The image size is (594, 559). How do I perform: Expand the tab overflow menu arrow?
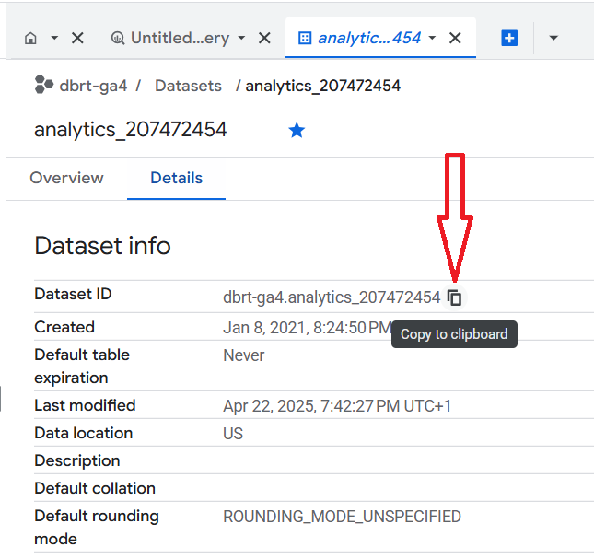[x=553, y=39]
